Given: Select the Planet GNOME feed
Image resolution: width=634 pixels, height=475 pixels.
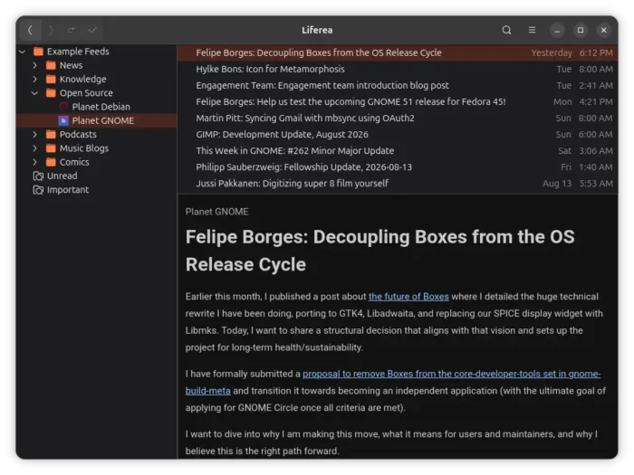Looking at the screenshot, I should click(x=102, y=120).
